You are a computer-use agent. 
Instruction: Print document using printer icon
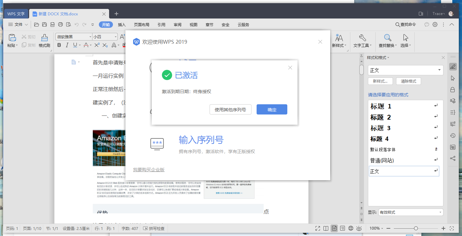point(60,25)
